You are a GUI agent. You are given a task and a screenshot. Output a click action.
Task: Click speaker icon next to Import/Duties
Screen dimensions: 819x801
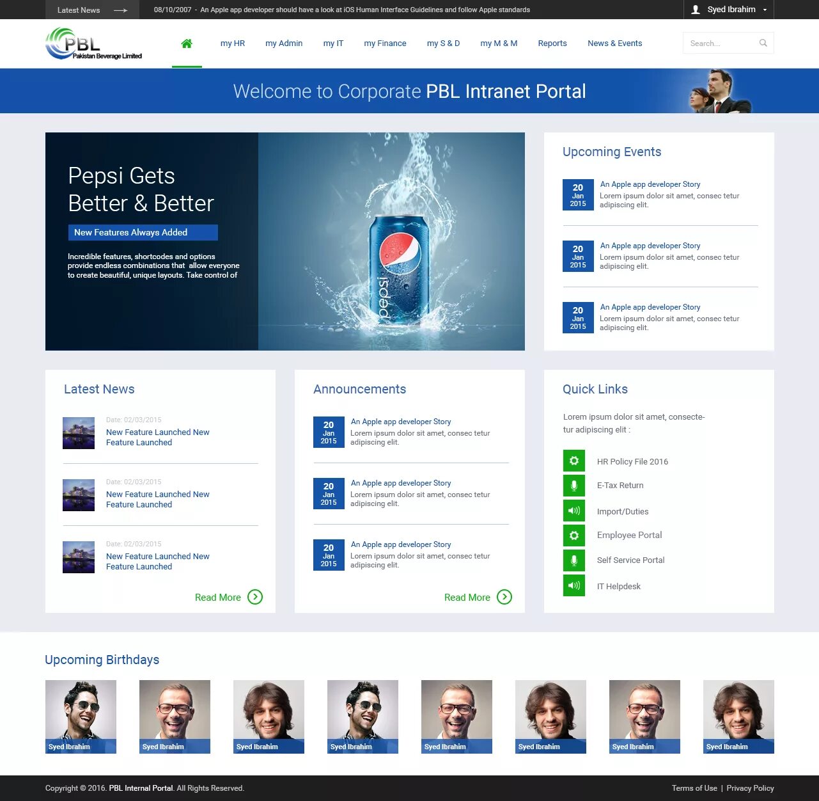pyautogui.click(x=574, y=511)
